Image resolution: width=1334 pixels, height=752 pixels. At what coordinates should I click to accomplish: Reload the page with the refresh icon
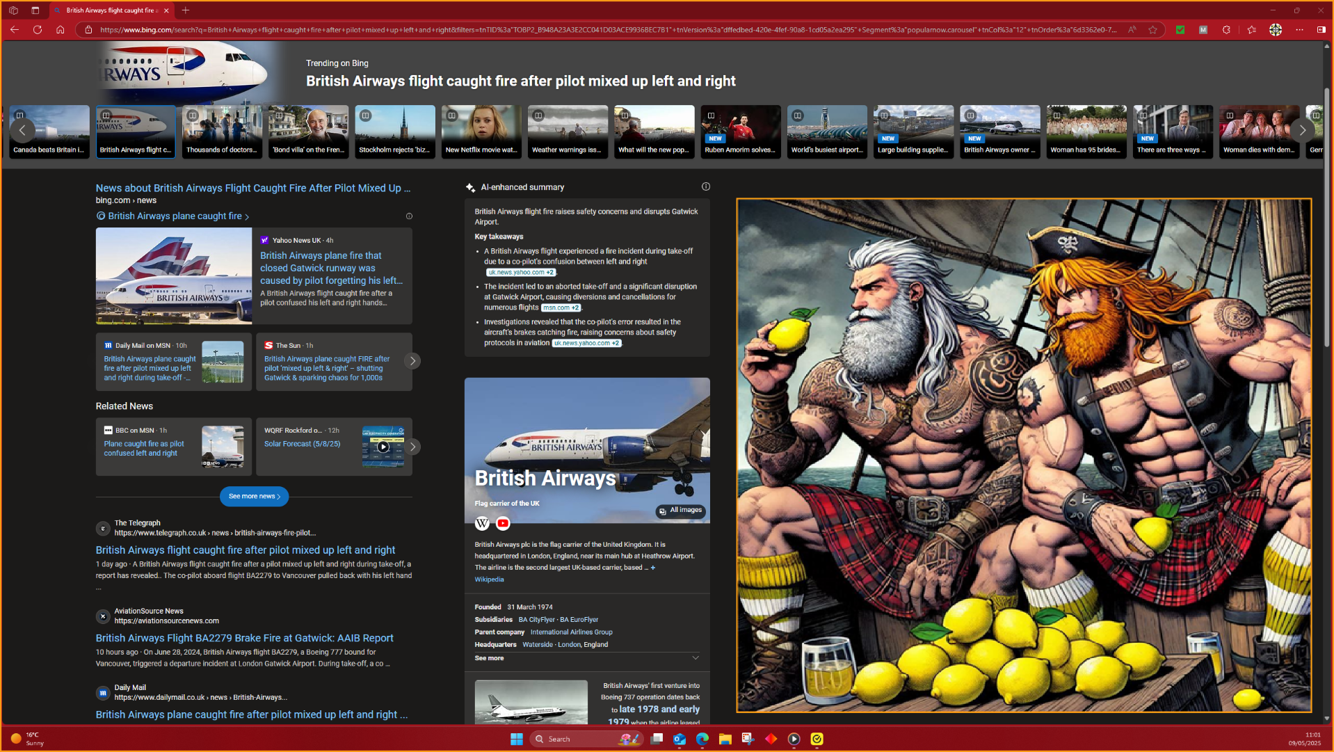pyautogui.click(x=38, y=29)
